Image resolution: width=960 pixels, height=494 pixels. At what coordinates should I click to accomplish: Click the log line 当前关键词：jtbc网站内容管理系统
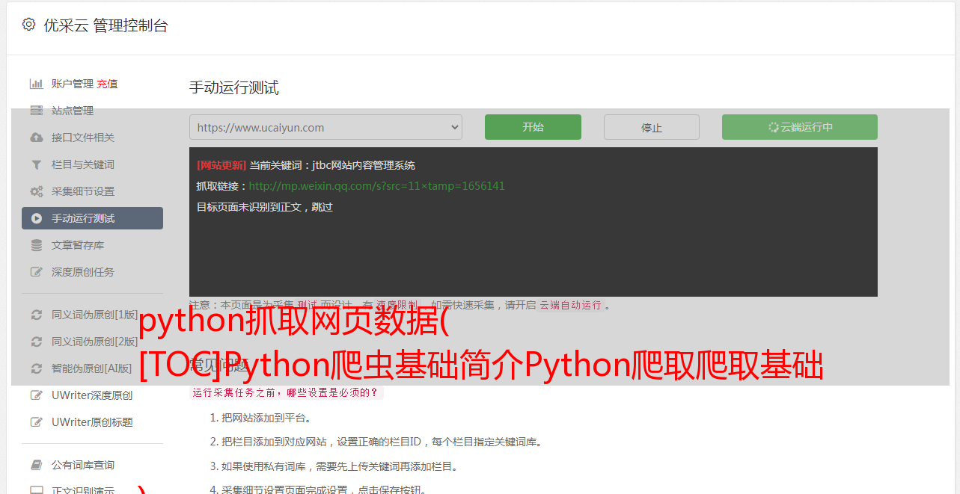[332, 165]
